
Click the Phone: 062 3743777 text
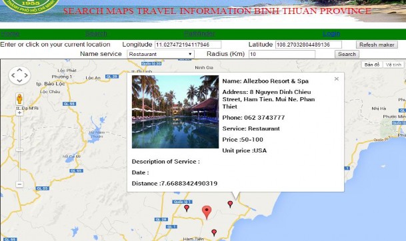(253, 118)
